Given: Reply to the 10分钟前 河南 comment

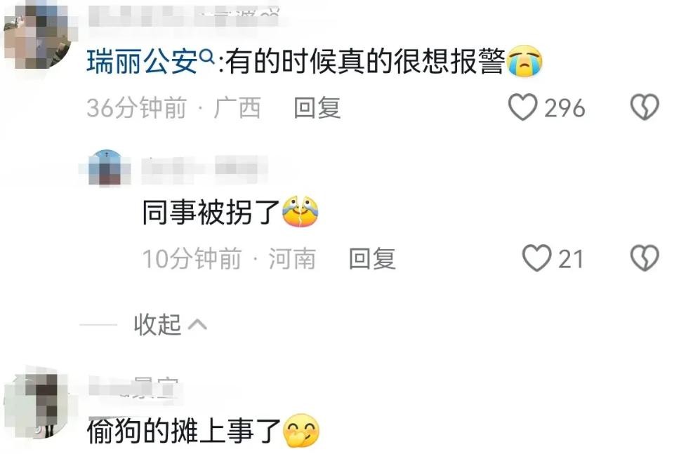Looking at the screenshot, I should (x=372, y=258).
